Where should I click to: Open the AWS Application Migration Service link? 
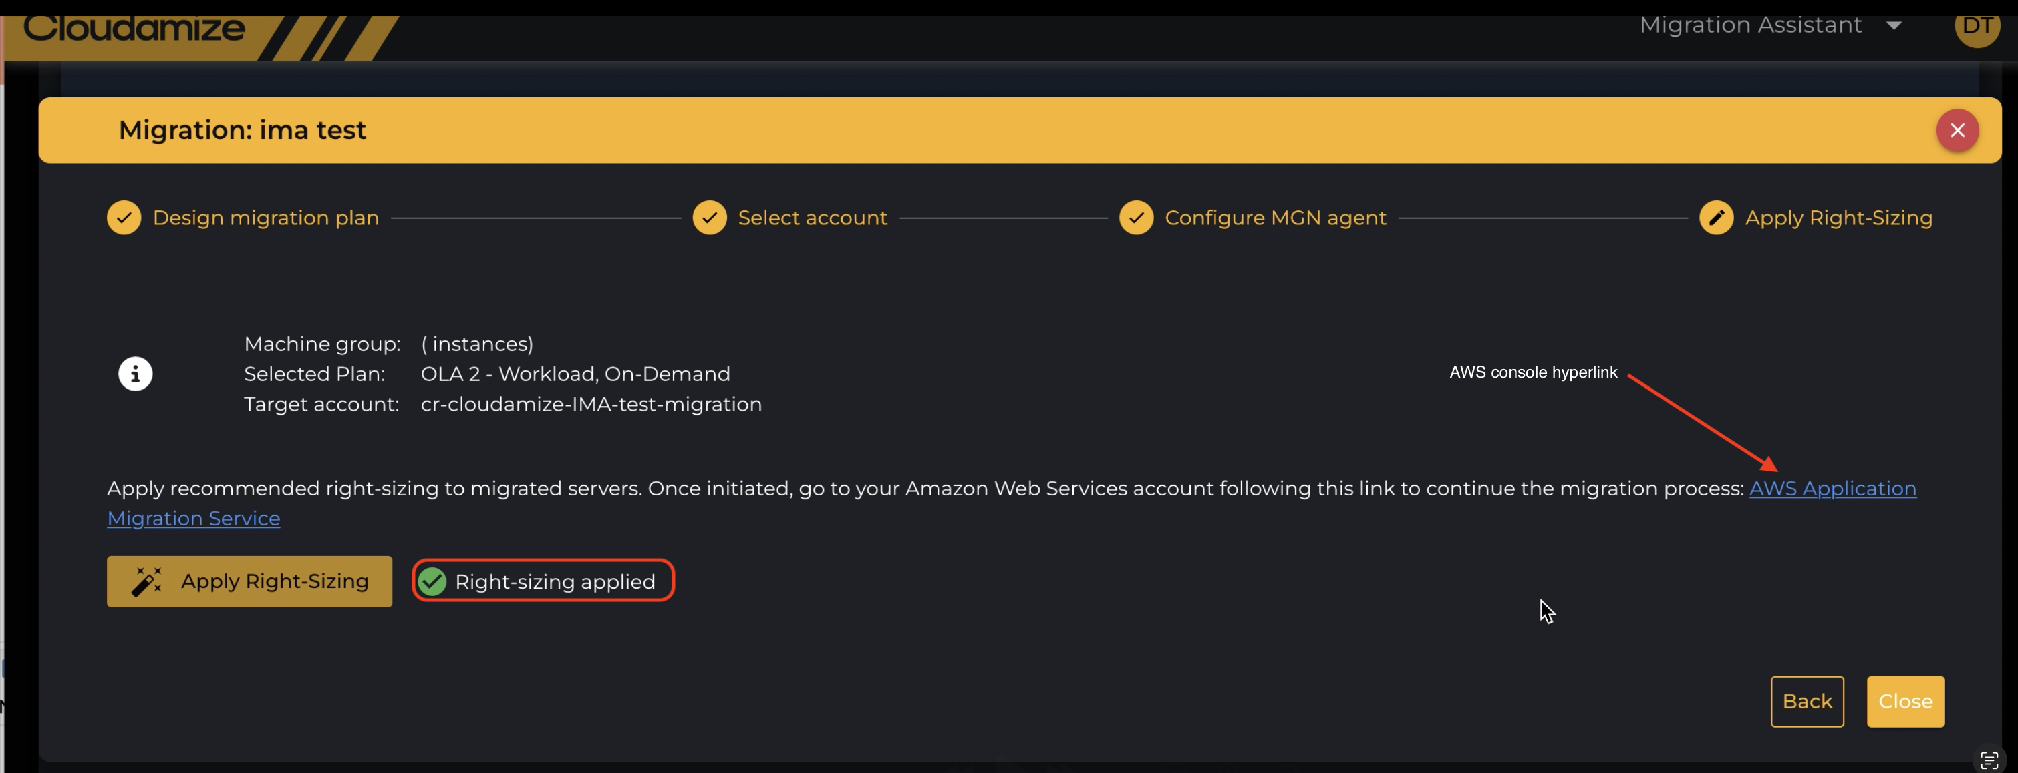(1832, 488)
